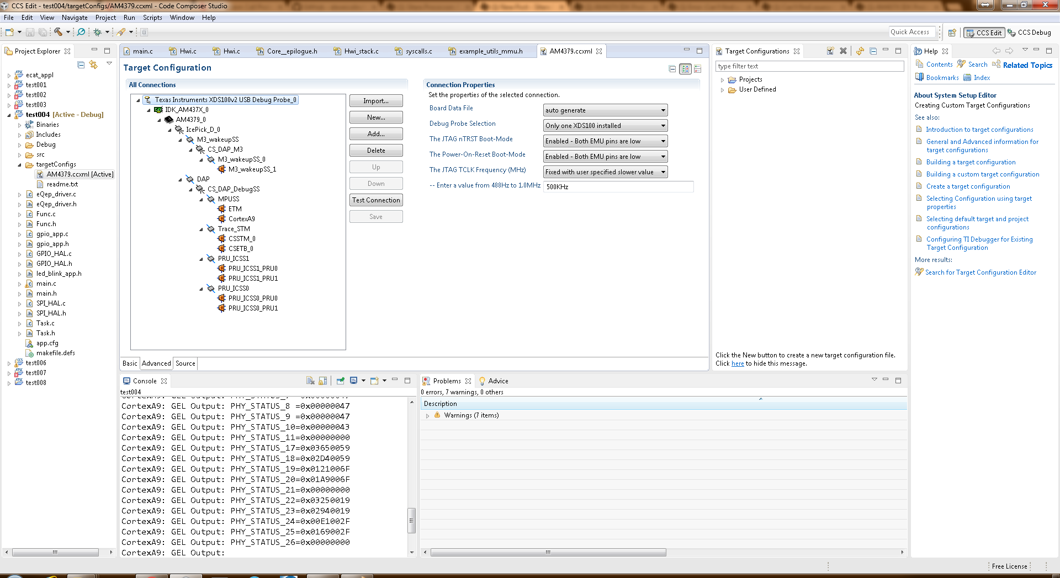Click the Search magnifier toolbar icon
The width and height of the screenshot is (1060, 578).
coord(81,32)
